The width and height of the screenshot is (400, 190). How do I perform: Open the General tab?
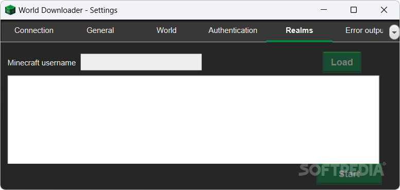pos(100,30)
